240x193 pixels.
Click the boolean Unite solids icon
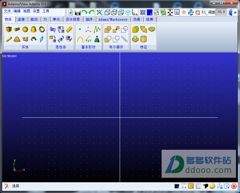click(108, 29)
